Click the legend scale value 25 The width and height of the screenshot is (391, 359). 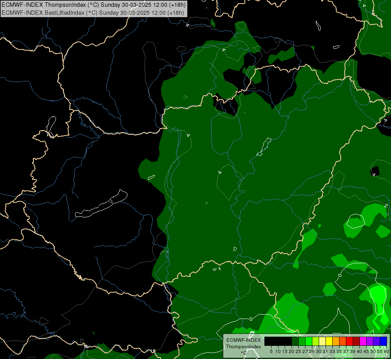point(298,351)
